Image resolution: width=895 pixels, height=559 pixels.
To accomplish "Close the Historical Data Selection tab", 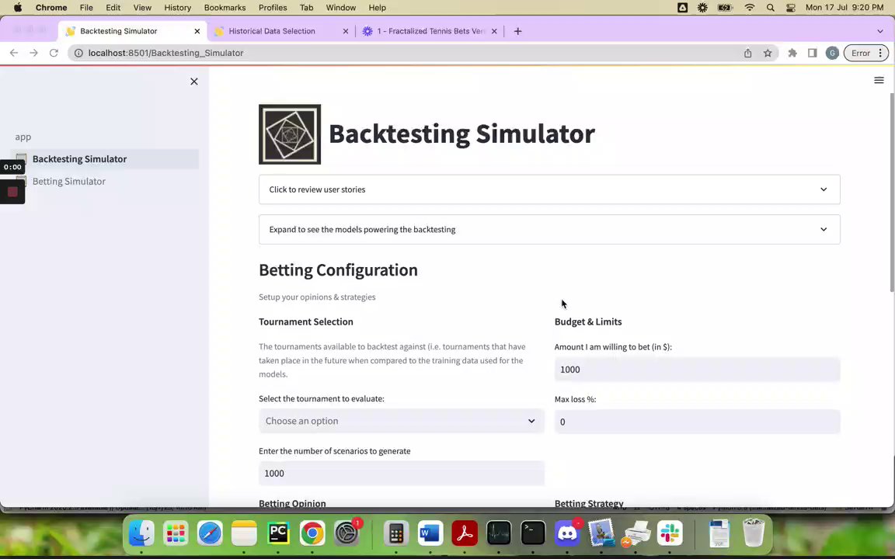I will tap(345, 31).
